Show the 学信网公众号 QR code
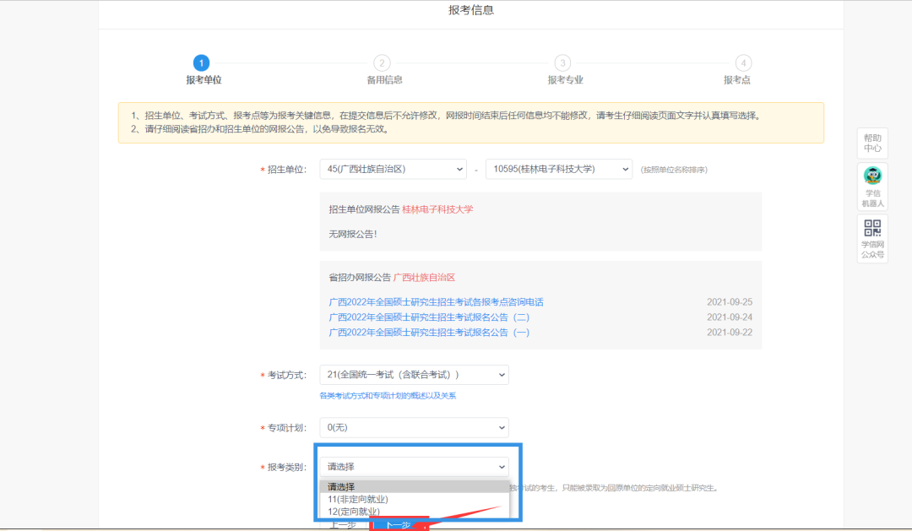912x531 pixels. coord(871,238)
